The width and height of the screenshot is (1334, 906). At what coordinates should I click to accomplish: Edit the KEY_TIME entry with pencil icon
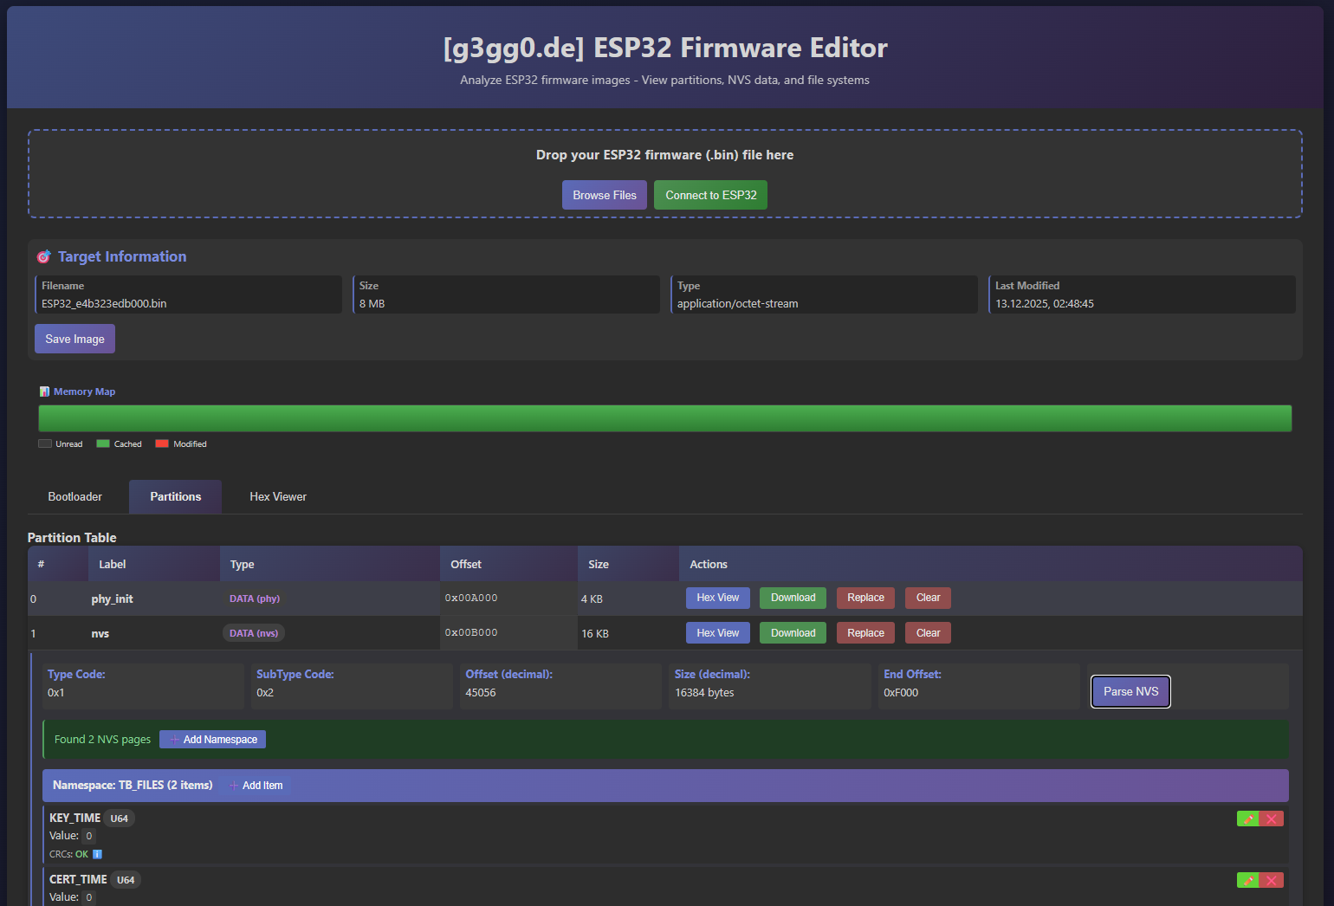(1247, 819)
